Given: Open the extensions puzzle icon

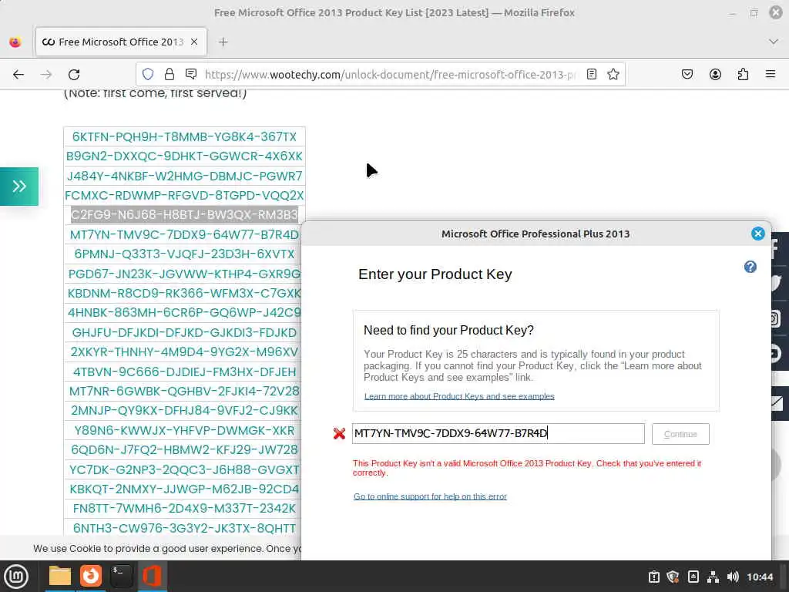Looking at the screenshot, I should pos(743,75).
